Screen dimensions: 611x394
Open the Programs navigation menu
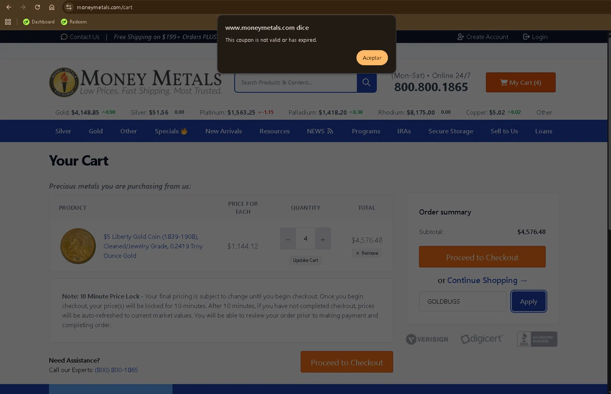[x=366, y=131]
